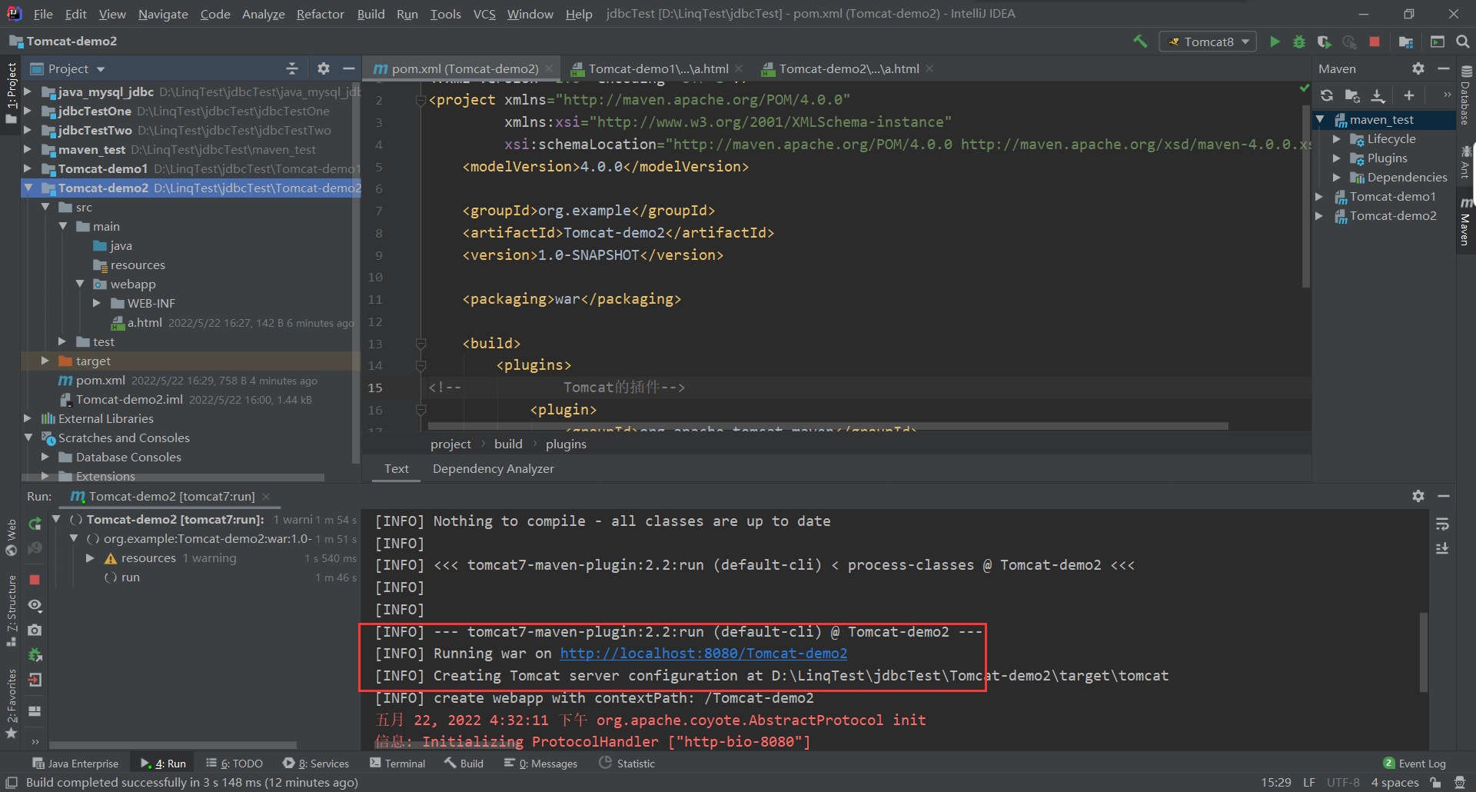This screenshot has width=1476, height=792.
Task: Click the Services tool window button
Action: coord(316,764)
